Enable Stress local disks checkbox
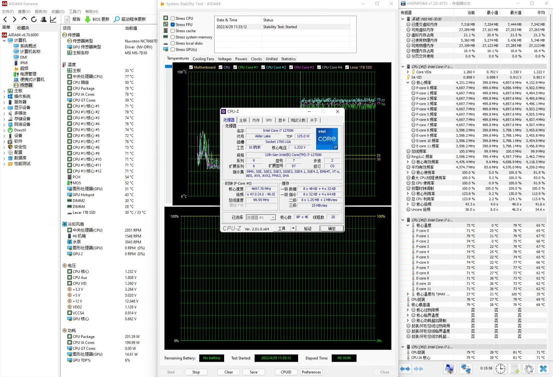553x377 pixels. tap(173, 43)
